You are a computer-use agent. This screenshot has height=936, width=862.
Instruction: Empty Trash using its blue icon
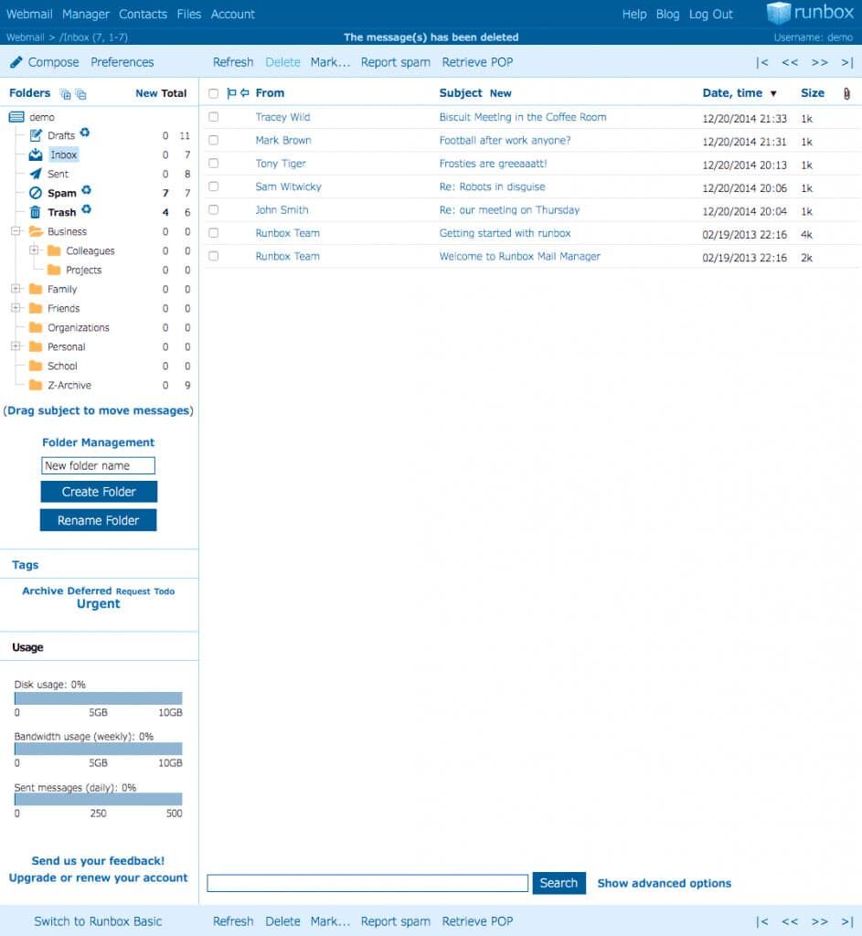pos(87,209)
